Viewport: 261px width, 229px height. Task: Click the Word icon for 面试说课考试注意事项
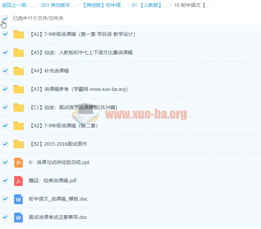[x=19, y=217]
